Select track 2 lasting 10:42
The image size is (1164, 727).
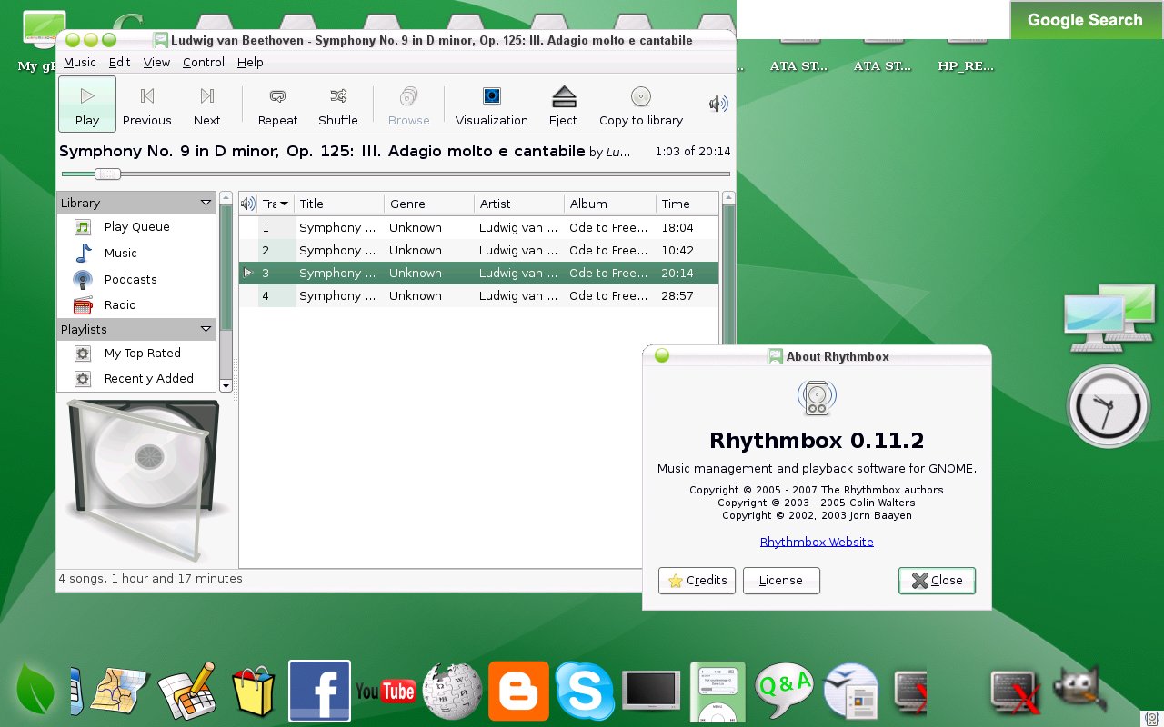click(479, 250)
